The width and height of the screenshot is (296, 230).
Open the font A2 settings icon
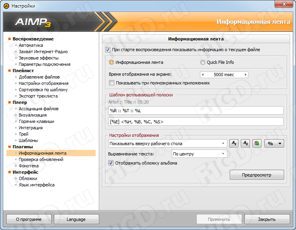(x=246, y=144)
